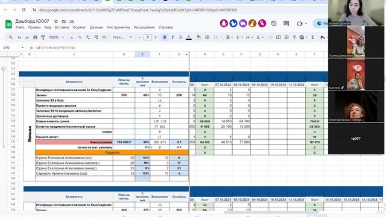Open horizontal align dropdown

(229, 37)
